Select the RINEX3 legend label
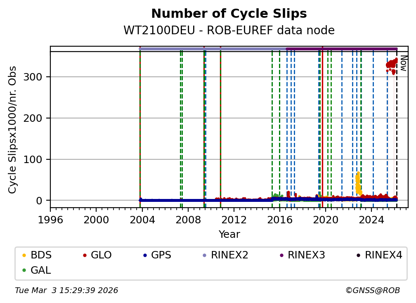The width and height of the screenshot is (416, 303). 306,255
